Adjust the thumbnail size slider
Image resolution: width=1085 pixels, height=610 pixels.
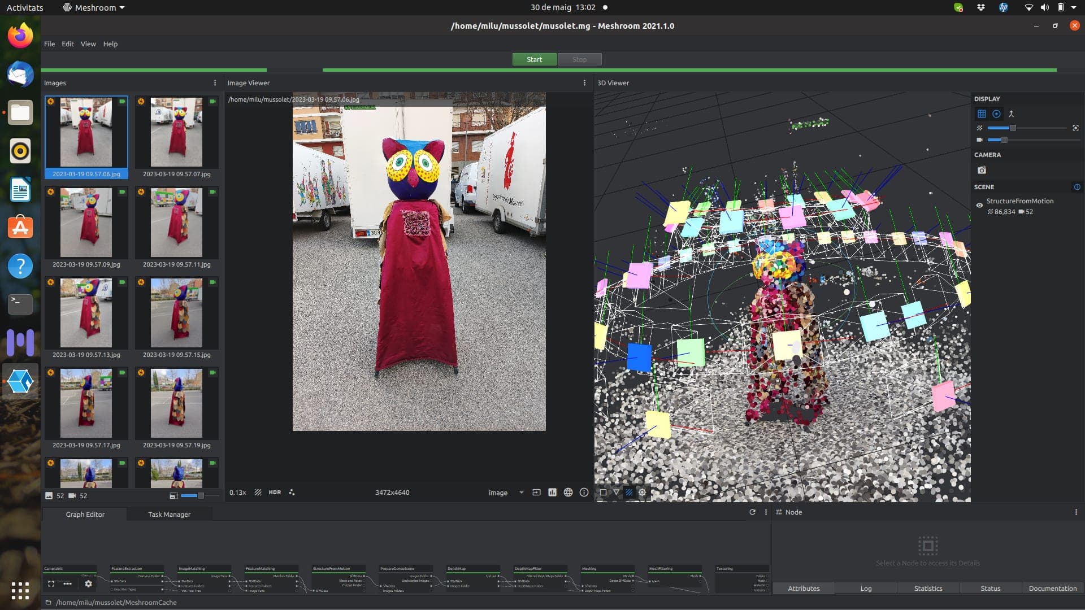200,496
